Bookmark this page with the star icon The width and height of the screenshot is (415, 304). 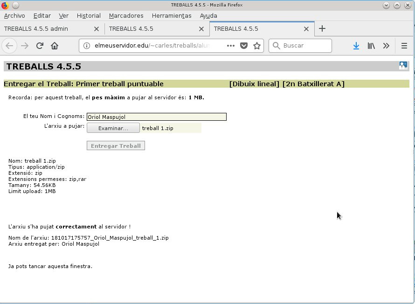pyautogui.click(x=257, y=46)
